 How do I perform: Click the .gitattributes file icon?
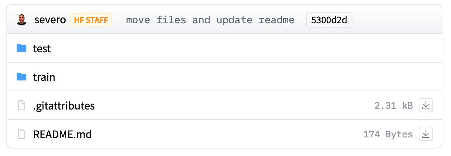click(22, 106)
